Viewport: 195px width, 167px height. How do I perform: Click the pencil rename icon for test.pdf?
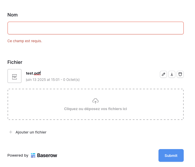coord(163,74)
